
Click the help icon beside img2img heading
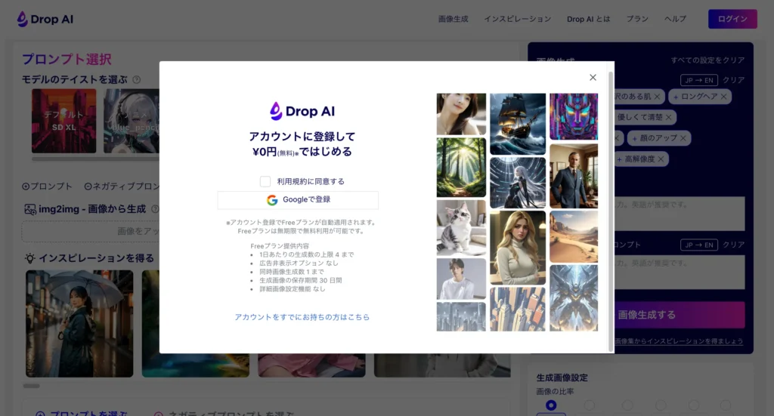154,209
